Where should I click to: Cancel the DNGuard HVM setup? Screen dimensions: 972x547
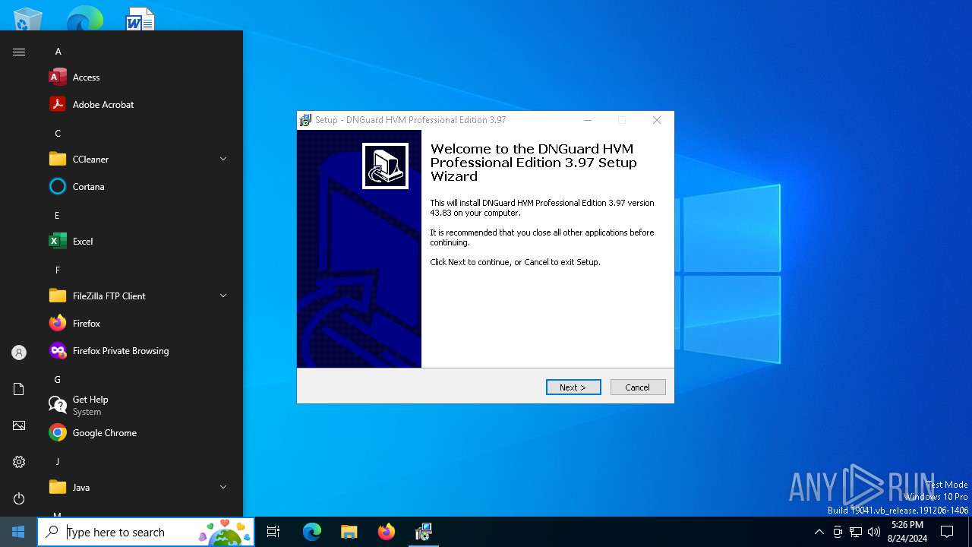638,387
